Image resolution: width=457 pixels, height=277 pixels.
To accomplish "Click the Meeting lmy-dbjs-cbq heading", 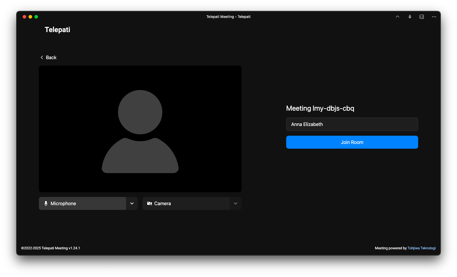I will pyautogui.click(x=320, y=108).
